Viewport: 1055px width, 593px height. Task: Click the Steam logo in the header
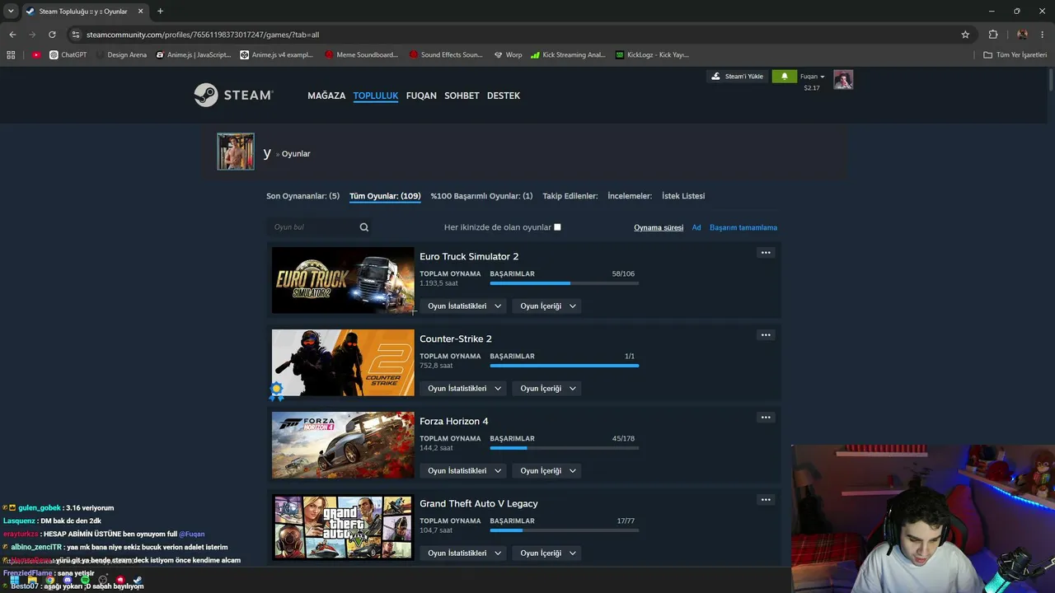click(233, 96)
